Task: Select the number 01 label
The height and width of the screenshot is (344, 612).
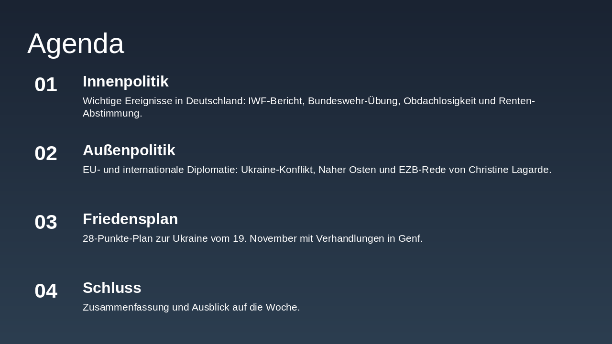Action: 46,85
